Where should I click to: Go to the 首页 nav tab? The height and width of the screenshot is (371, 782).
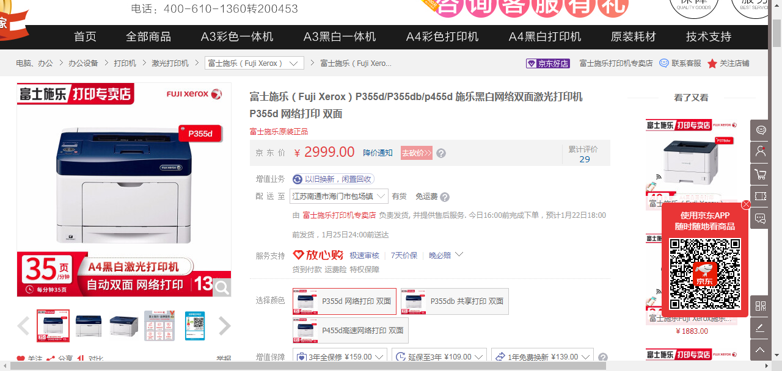[x=85, y=37]
